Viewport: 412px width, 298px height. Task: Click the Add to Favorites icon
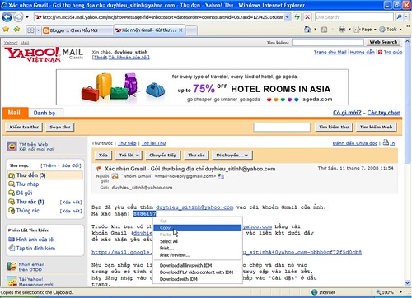[16, 30]
